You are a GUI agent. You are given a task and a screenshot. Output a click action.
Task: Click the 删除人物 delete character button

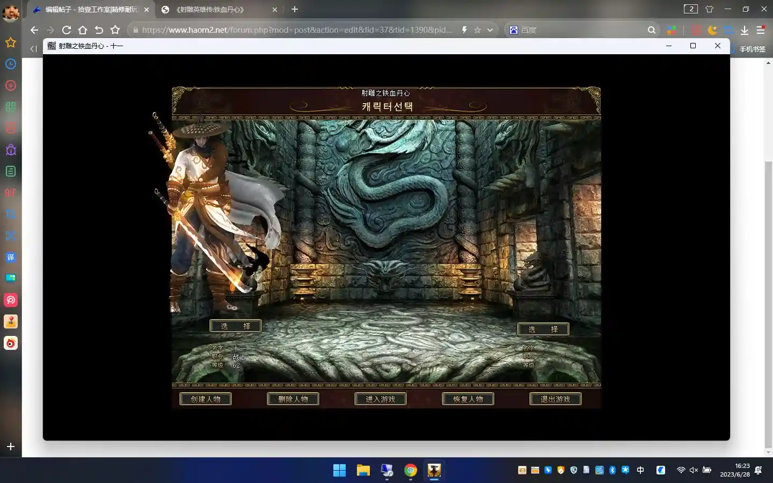pos(293,399)
